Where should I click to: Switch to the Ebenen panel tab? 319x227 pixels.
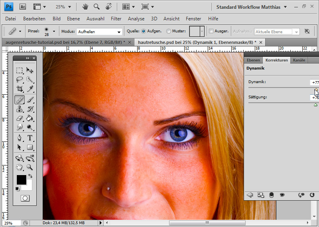[x=253, y=60]
